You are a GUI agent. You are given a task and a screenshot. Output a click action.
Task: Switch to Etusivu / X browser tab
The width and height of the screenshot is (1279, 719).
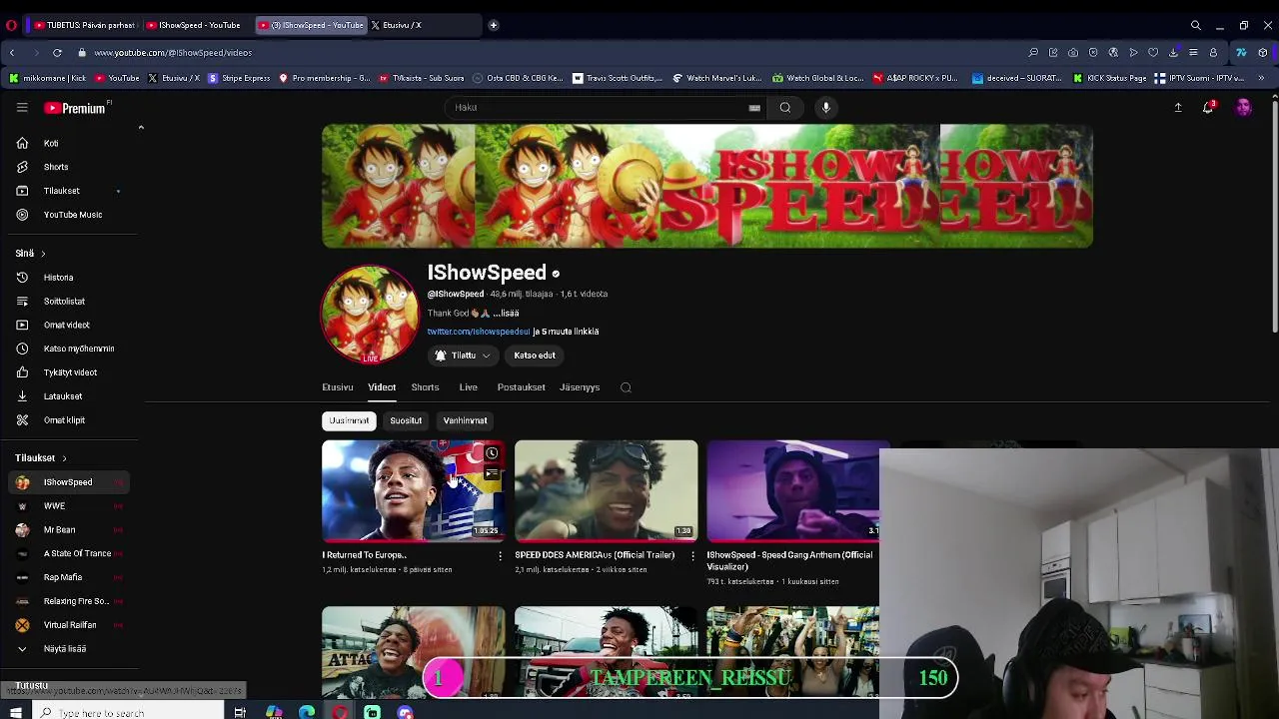400,25
